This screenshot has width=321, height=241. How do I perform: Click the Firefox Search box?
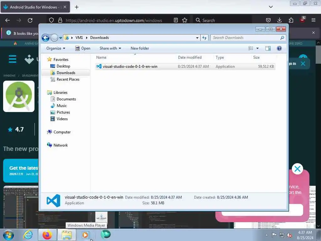click(222, 20)
